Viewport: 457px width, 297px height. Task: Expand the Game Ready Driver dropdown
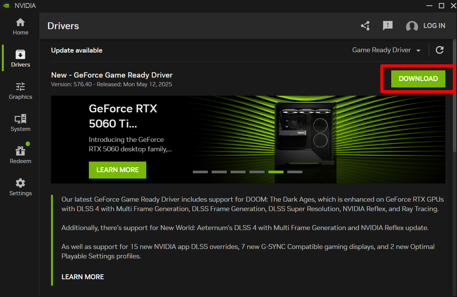click(x=386, y=50)
